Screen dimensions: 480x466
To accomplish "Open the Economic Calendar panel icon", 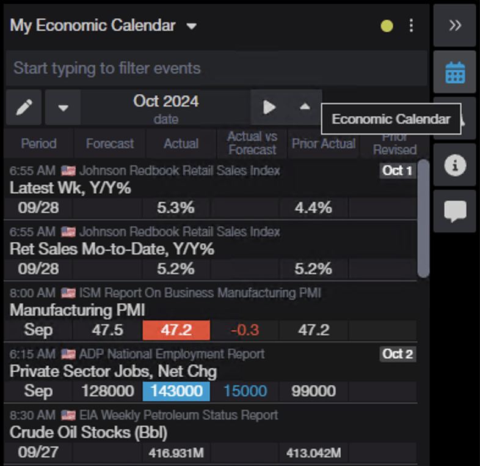I will tap(454, 73).
